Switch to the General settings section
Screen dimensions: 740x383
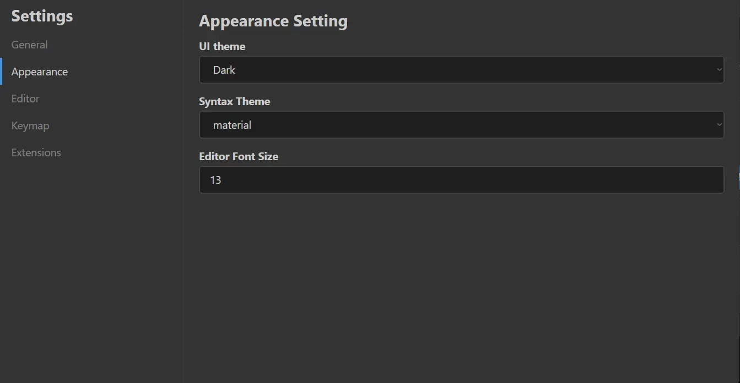pos(29,45)
